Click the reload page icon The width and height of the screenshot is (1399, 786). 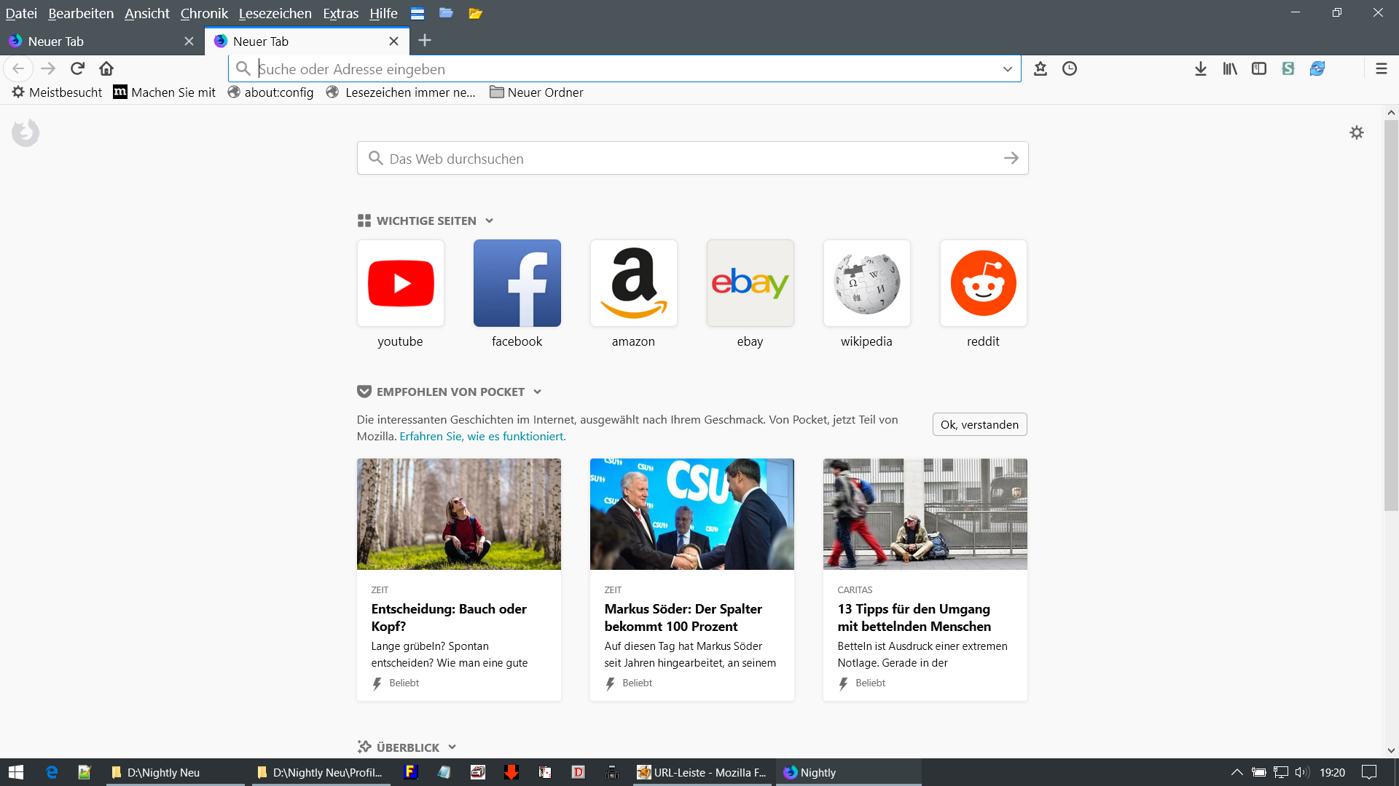(x=77, y=68)
